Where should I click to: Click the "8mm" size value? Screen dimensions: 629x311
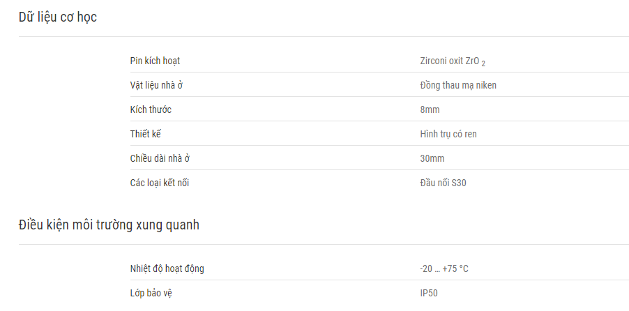coord(430,109)
